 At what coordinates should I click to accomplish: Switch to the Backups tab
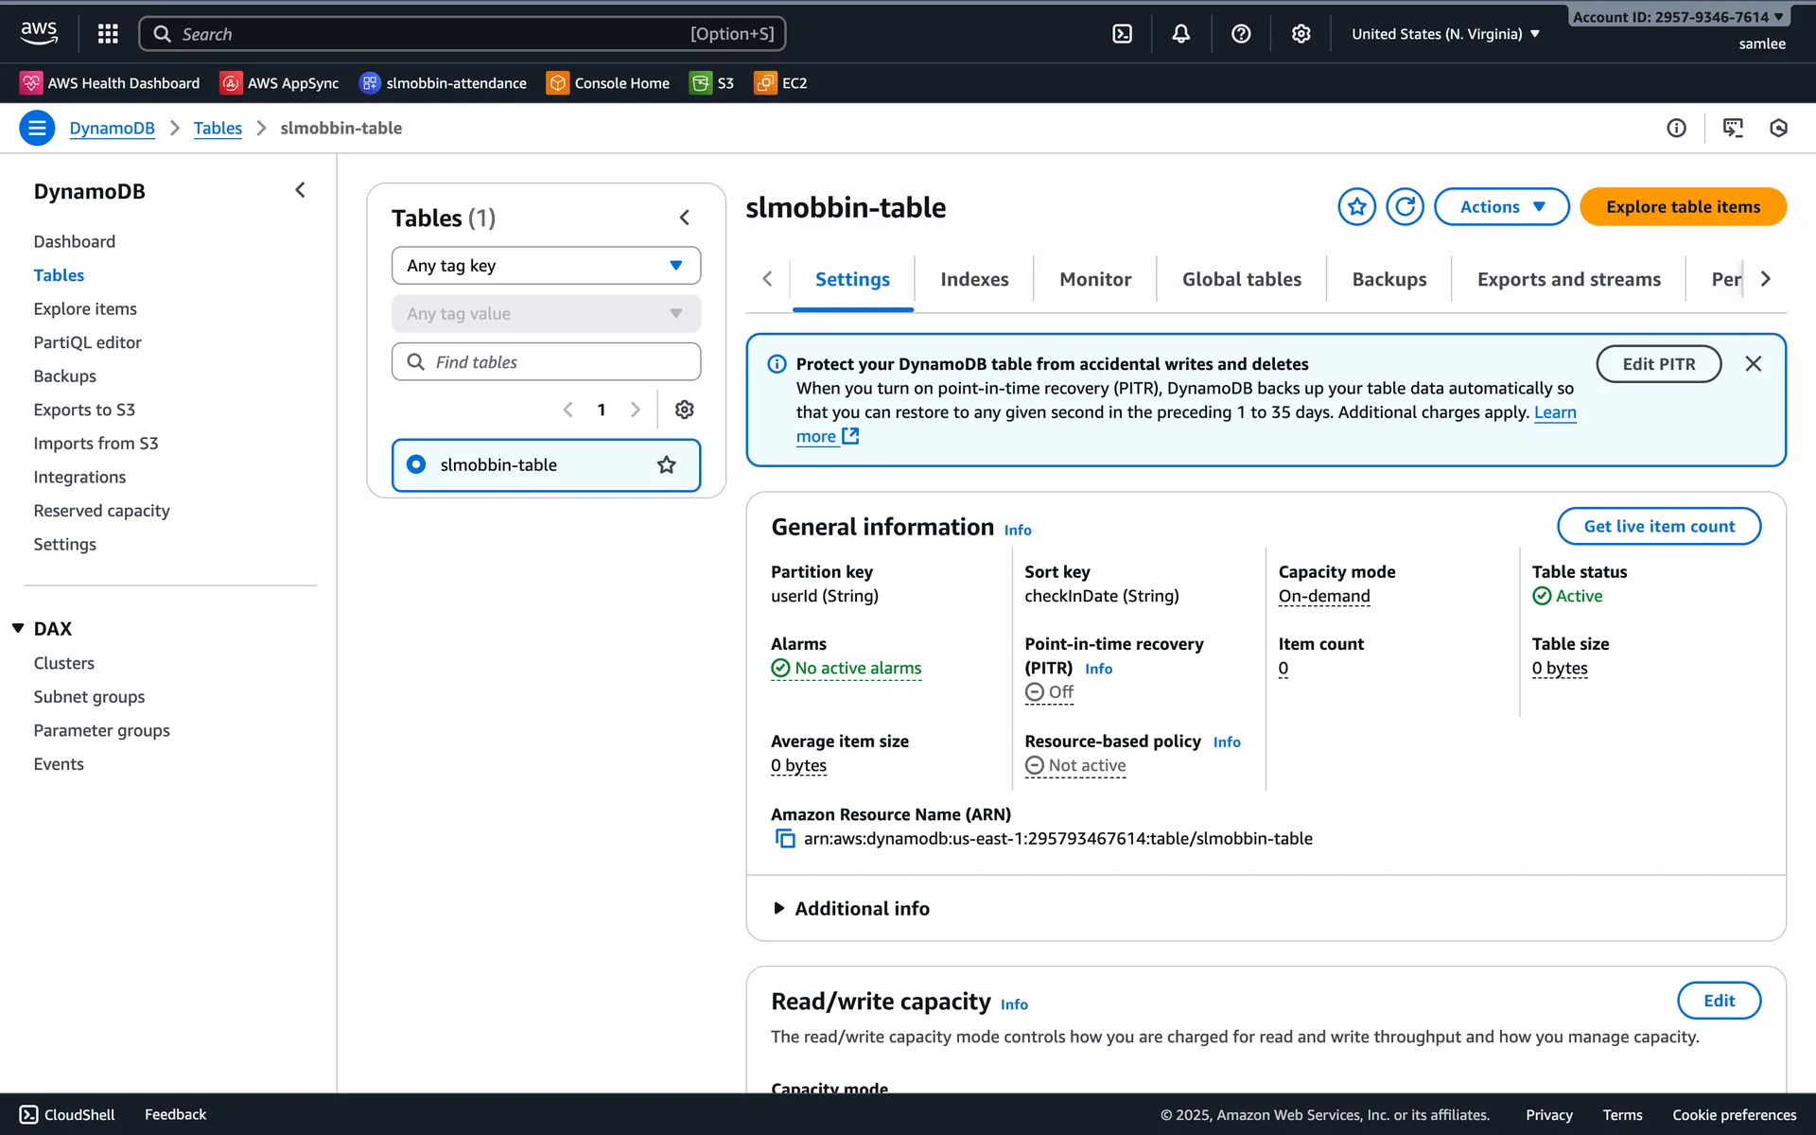(x=1388, y=279)
